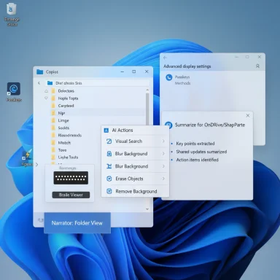Select the Carpteed folder icon
The image size is (280, 280).
click(53, 106)
